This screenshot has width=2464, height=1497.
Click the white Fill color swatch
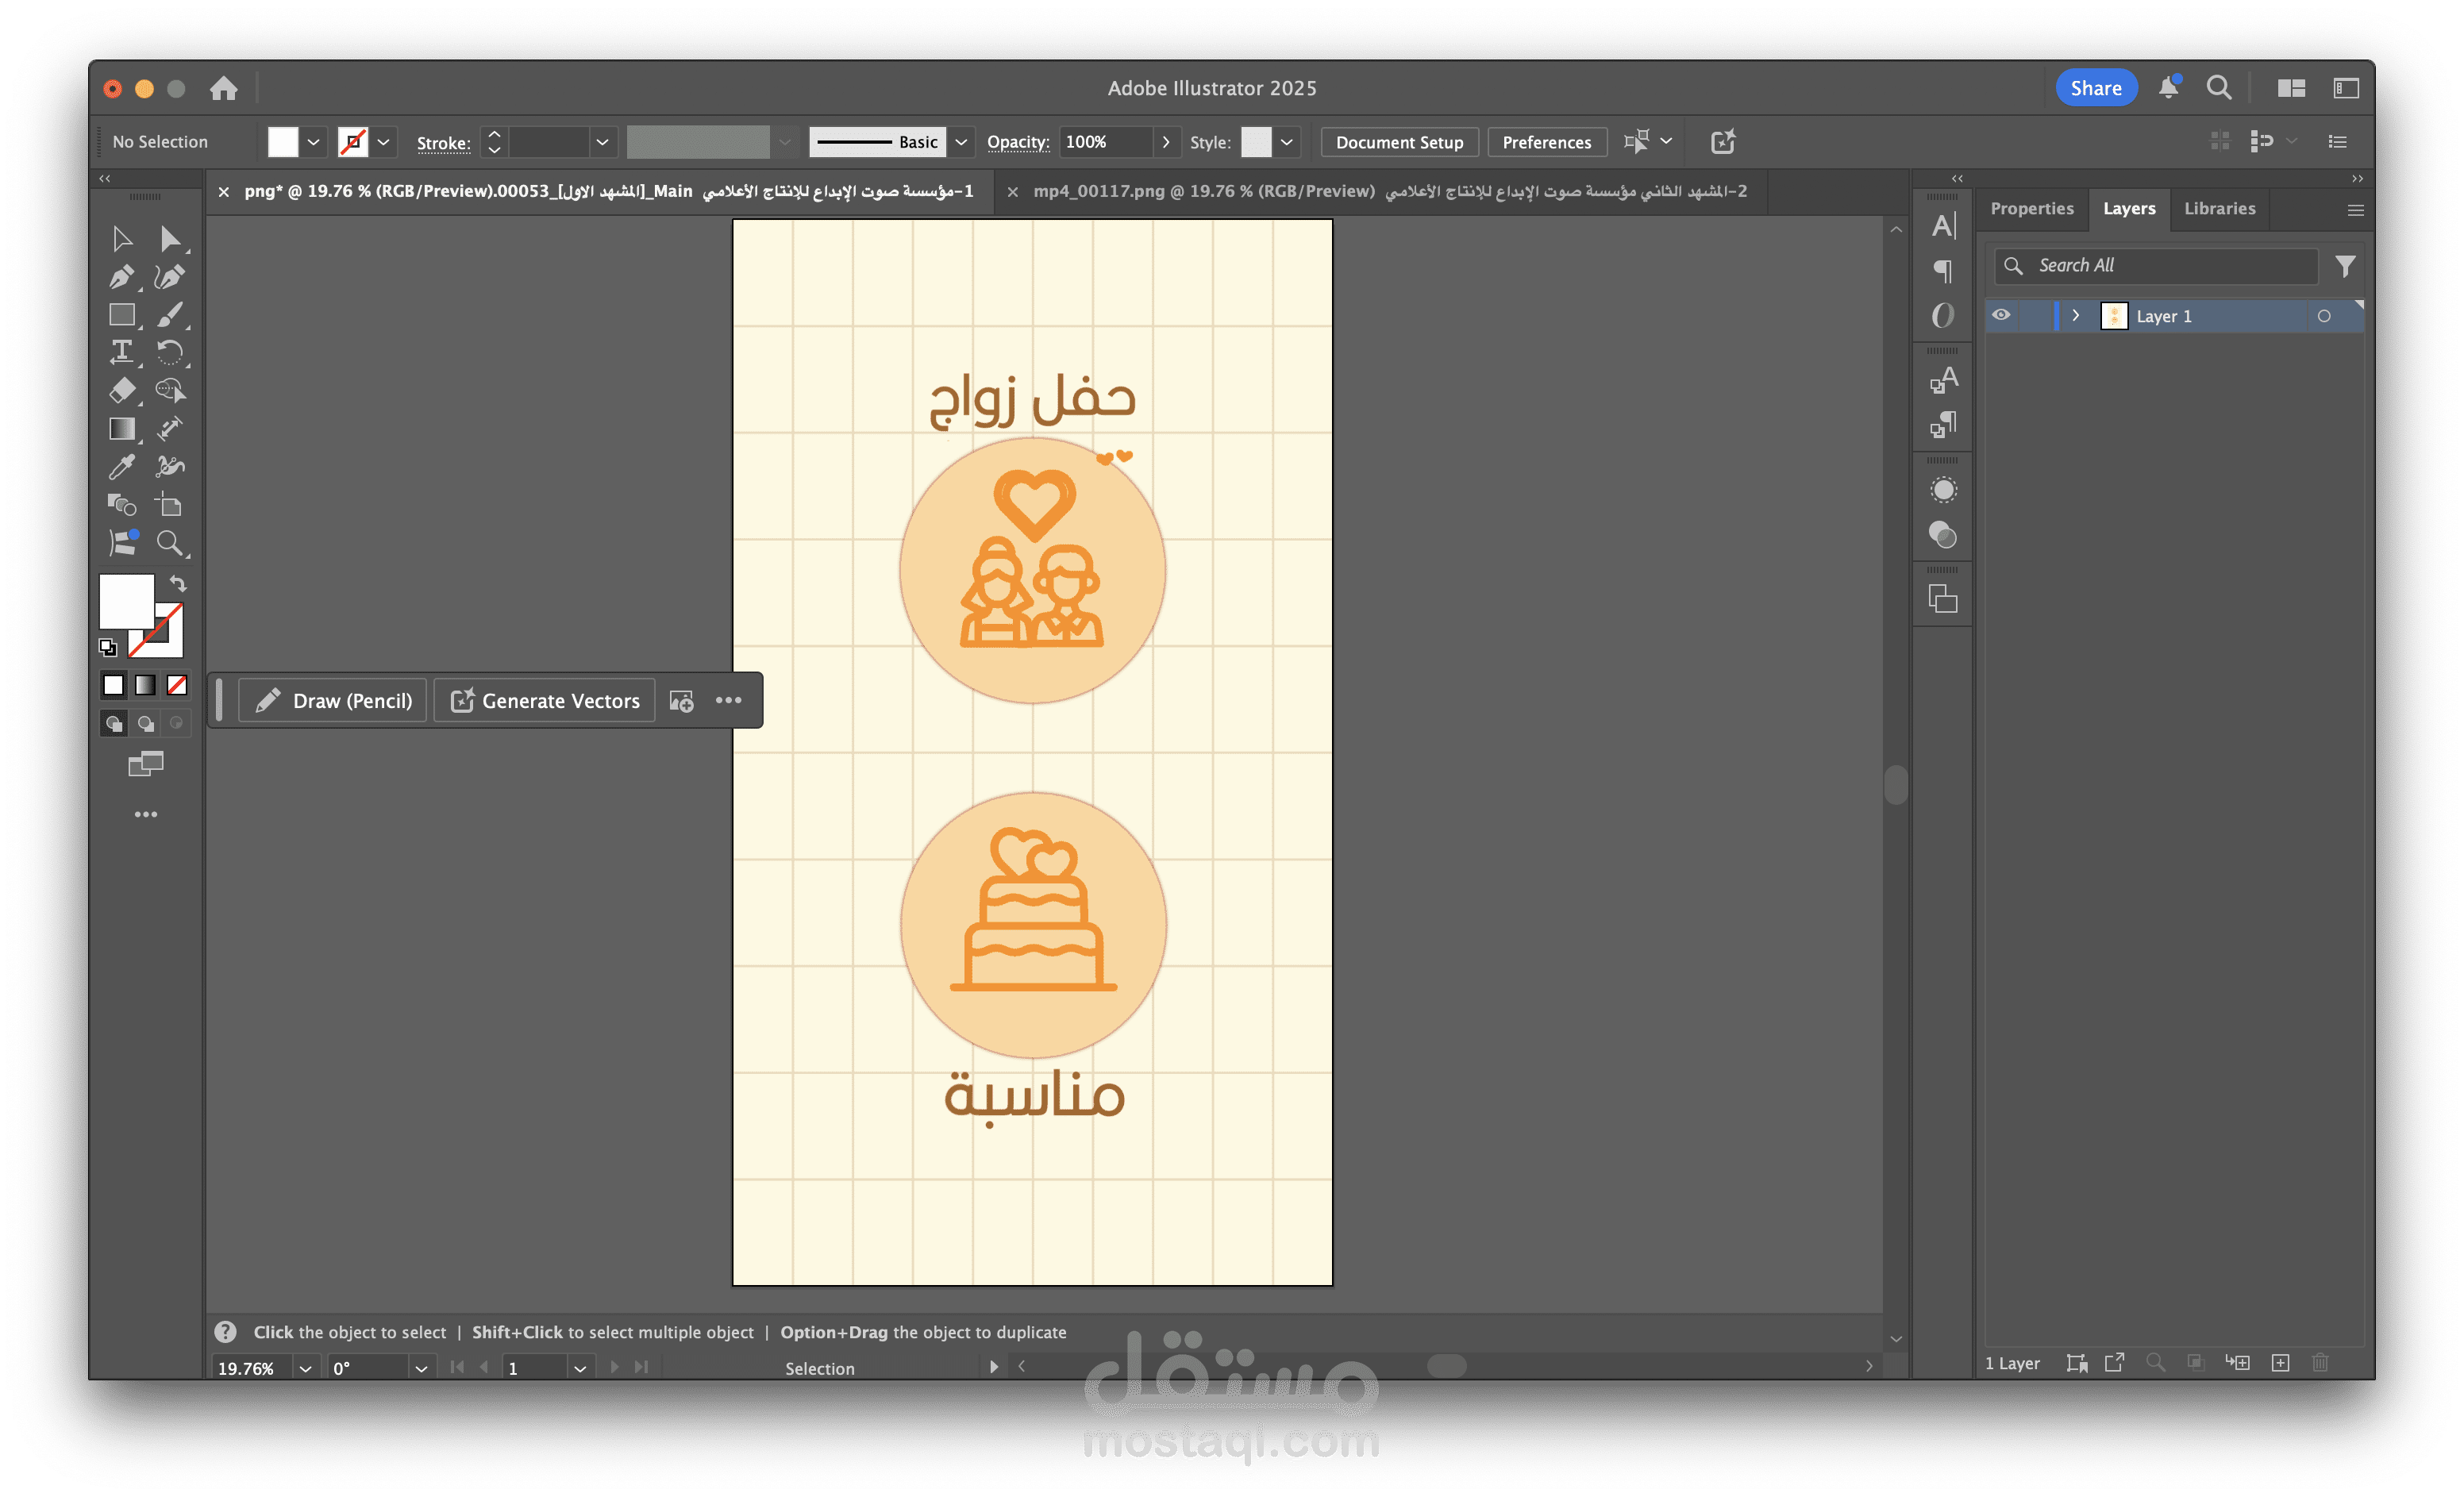[x=127, y=600]
